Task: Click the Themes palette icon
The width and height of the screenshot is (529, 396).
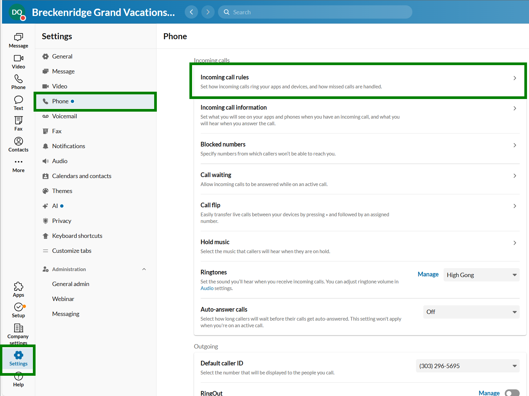Action: pos(46,191)
